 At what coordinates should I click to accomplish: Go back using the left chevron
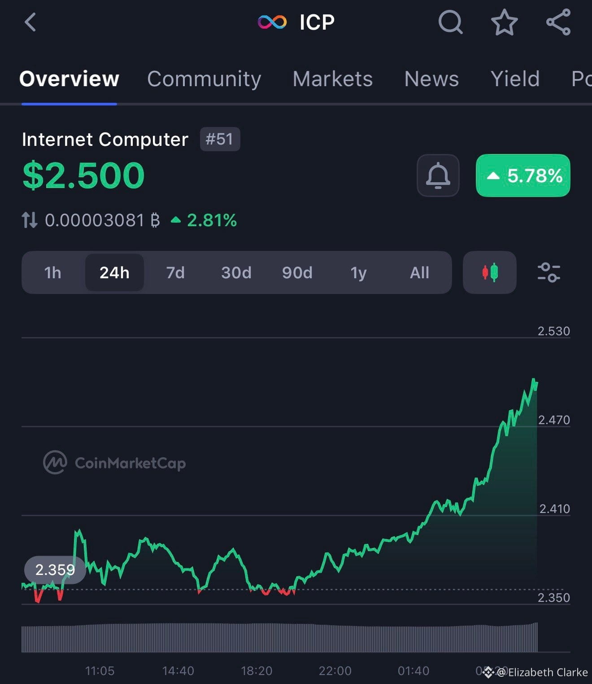click(x=30, y=22)
